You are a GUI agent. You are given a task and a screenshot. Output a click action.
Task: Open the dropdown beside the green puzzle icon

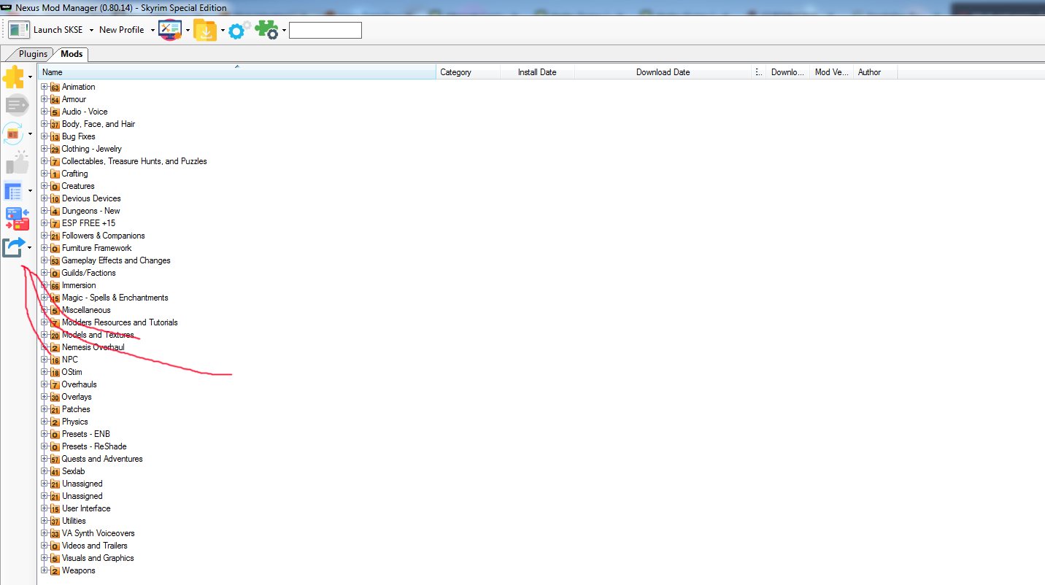(284, 30)
